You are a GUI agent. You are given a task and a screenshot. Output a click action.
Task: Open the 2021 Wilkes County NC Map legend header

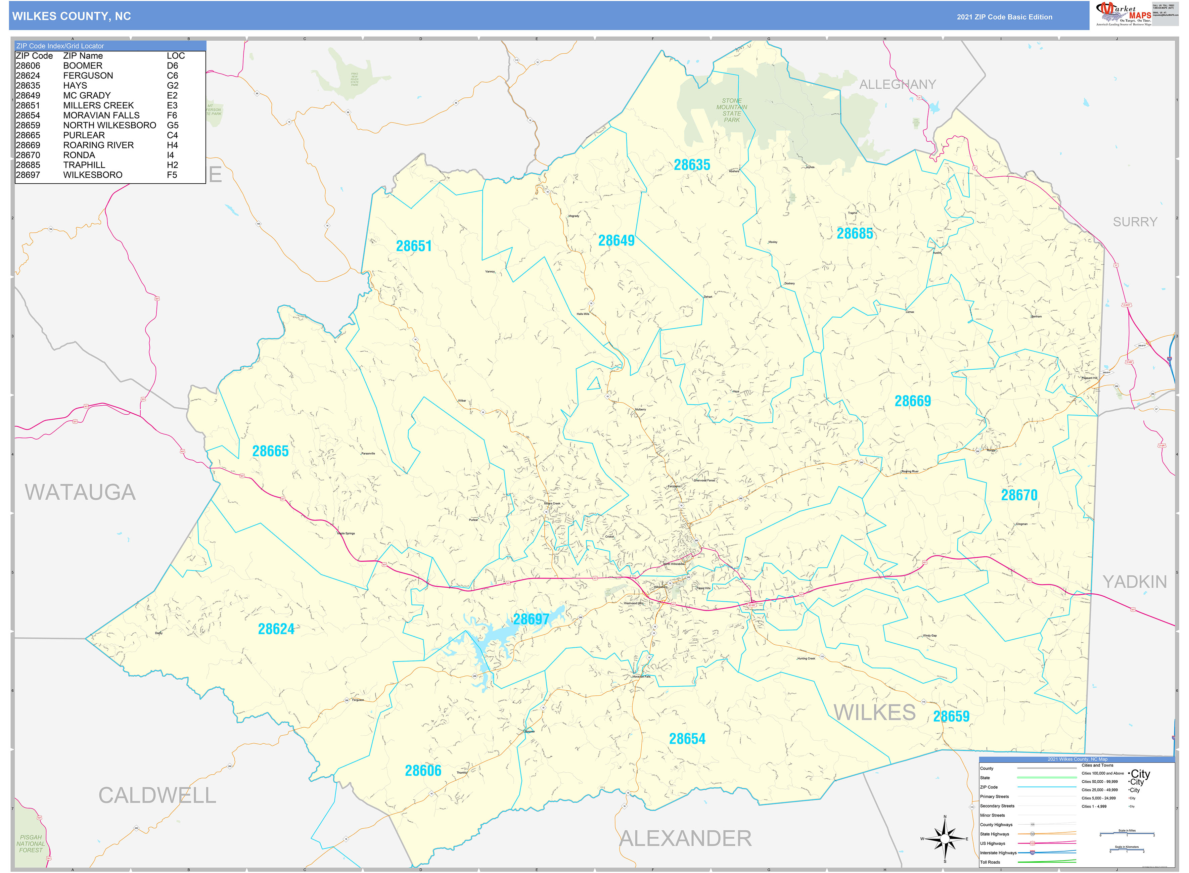pos(1077,760)
